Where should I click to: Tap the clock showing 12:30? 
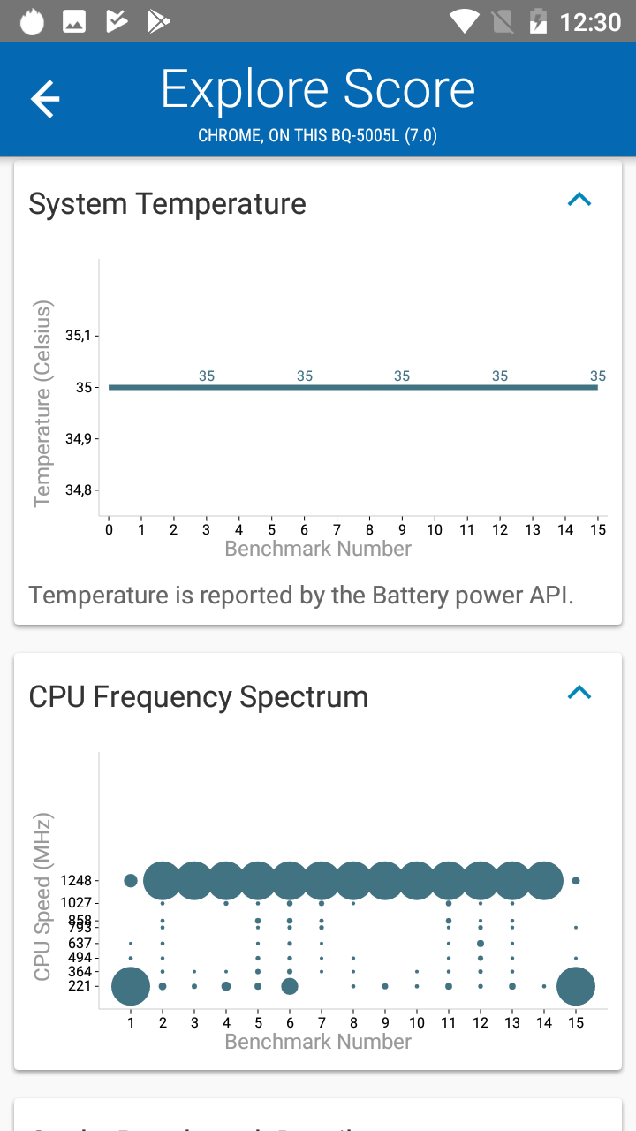(590, 21)
